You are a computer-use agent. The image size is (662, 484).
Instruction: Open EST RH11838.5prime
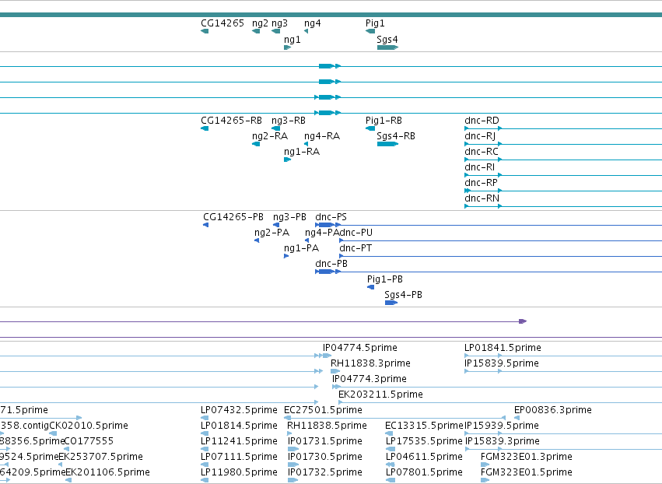pyautogui.click(x=327, y=426)
